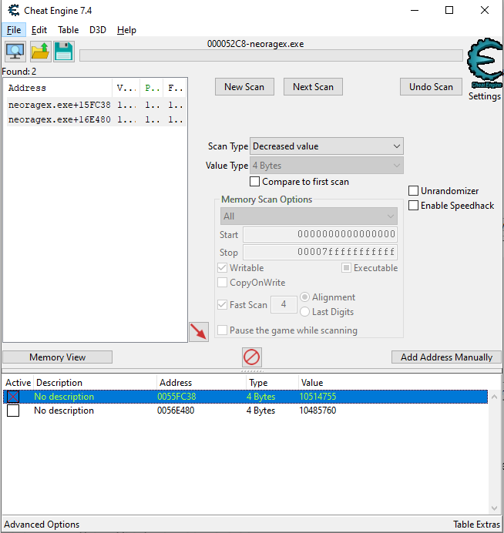This screenshot has height=533, width=504.
Task: Open the Table menu
Action: coord(69,30)
